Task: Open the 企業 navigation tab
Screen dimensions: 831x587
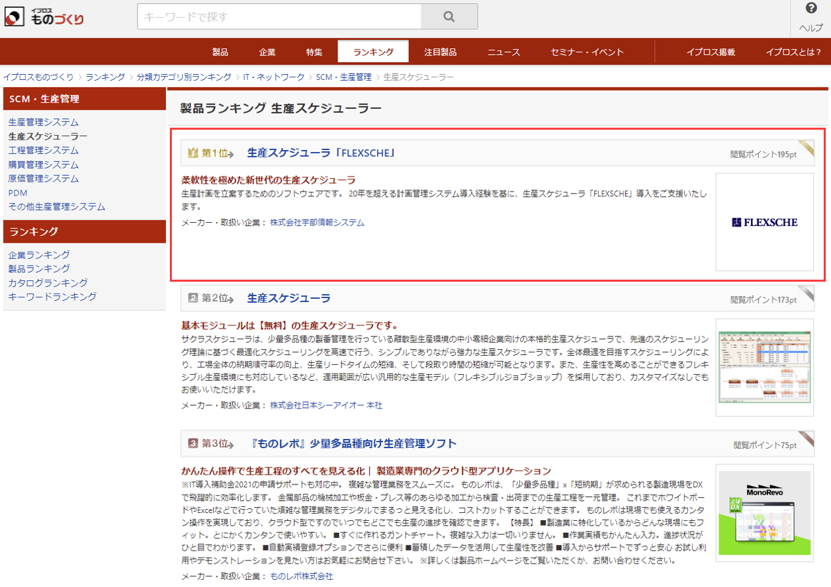Action: coord(267,52)
